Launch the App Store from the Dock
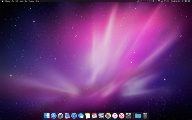Image resolution: width=192 pixels, height=120 pixels. [54, 116]
